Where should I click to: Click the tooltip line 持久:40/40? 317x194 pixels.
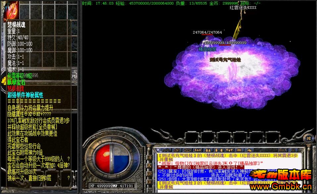pos(18,37)
